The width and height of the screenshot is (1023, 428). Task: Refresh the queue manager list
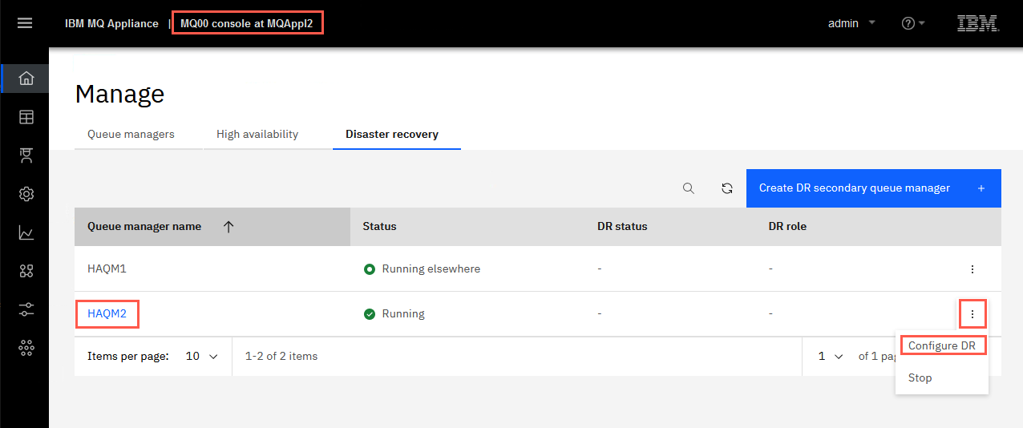pos(727,188)
